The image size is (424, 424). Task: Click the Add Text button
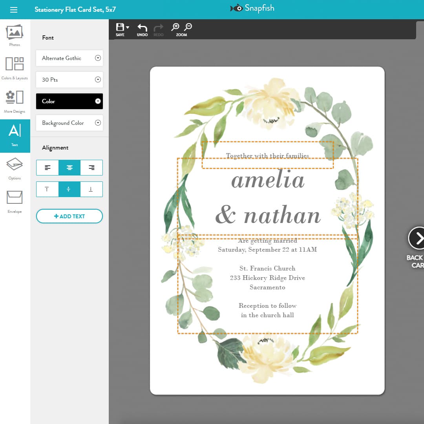(69, 216)
